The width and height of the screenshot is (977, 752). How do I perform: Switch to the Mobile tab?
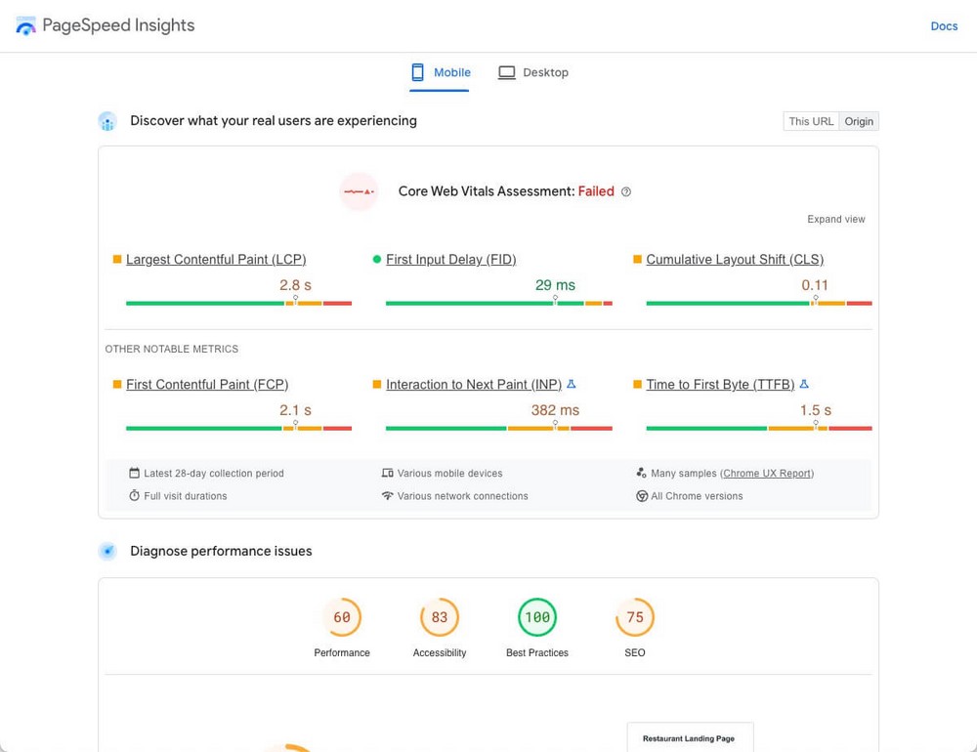click(x=441, y=72)
